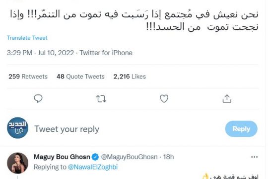The width and height of the screenshot is (268, 179).
Task: Click the Twitter for iPhone source link
Action: tap(106, 53)
